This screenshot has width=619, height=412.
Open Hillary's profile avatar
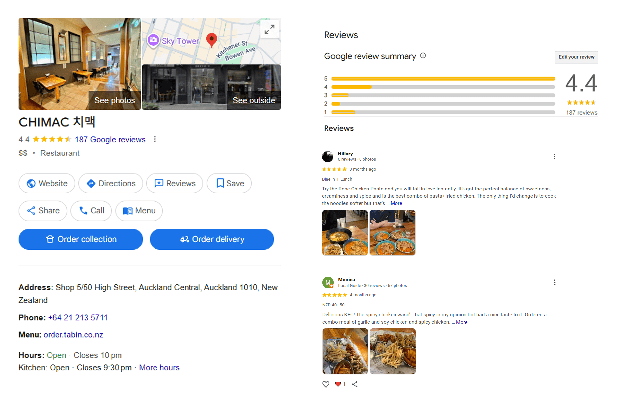pos(328,156)
